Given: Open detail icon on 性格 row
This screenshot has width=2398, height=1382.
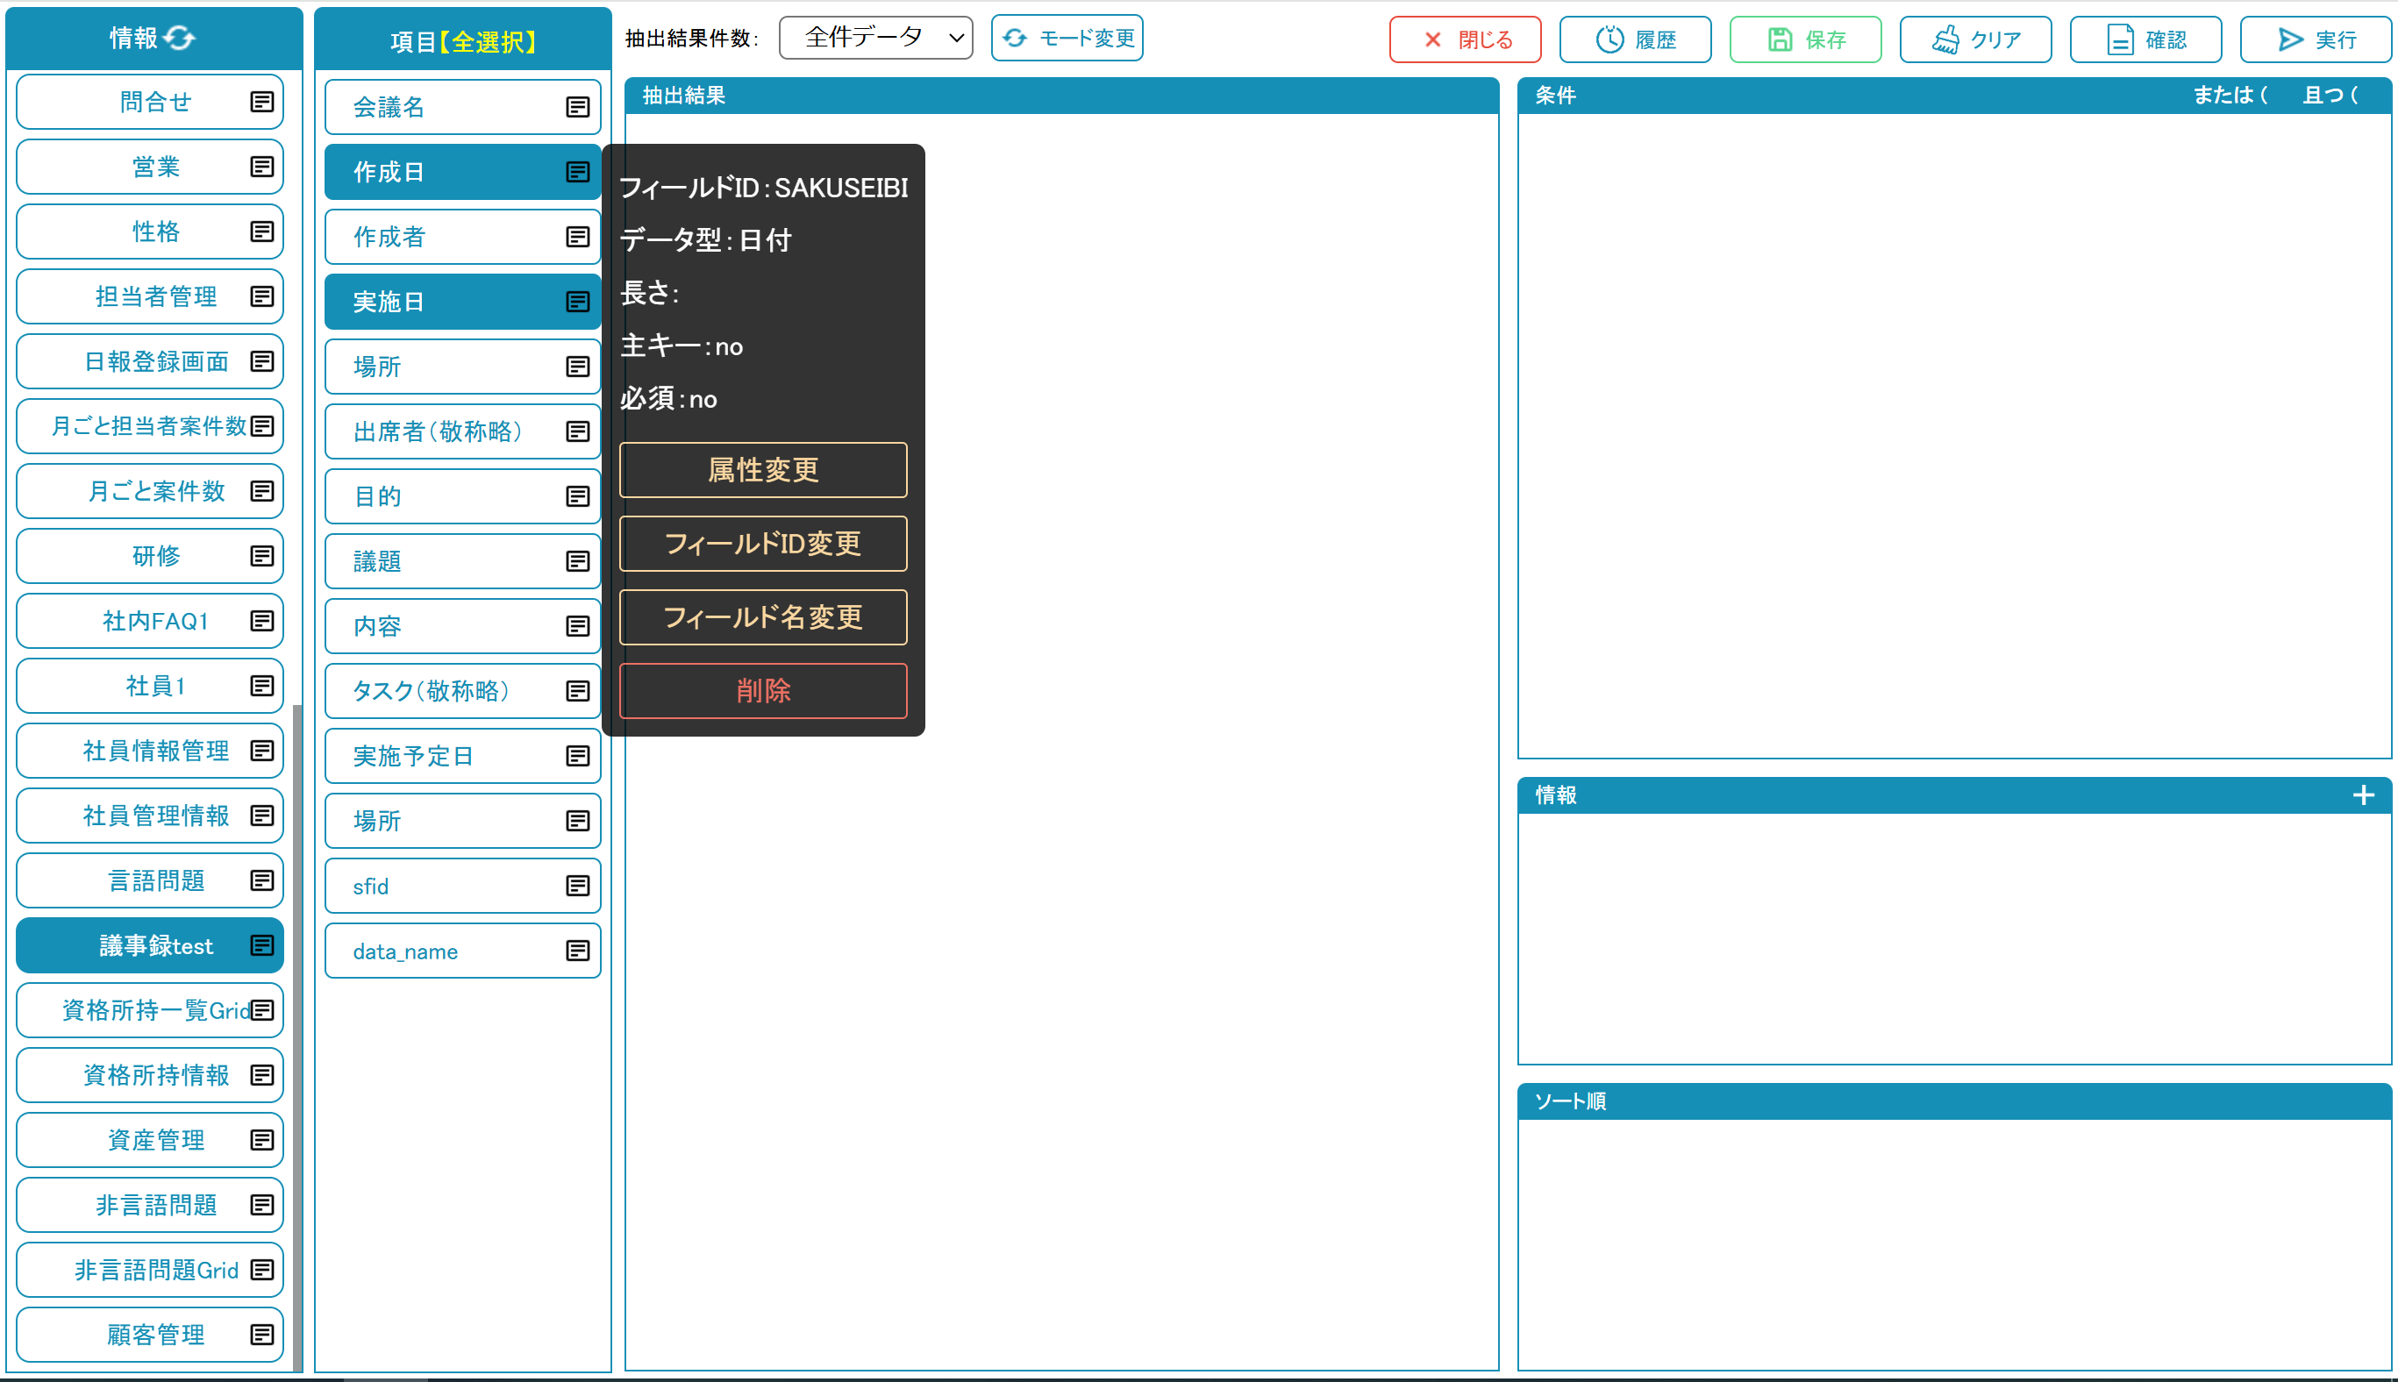Looking at the screenshot, I should click(x=262, y=232).
